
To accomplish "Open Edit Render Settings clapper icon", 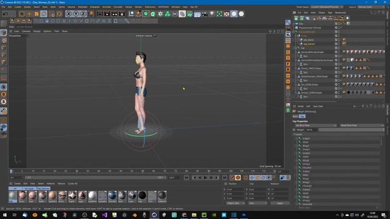I will tap(122, 14).
